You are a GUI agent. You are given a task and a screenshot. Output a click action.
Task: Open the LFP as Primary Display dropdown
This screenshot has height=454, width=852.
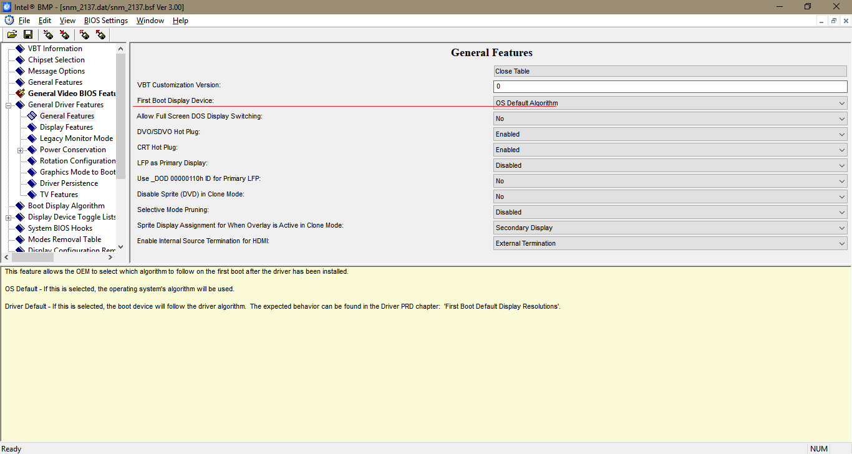(670, 165)
